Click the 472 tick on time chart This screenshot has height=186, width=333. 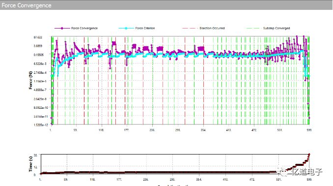(252, 180)
